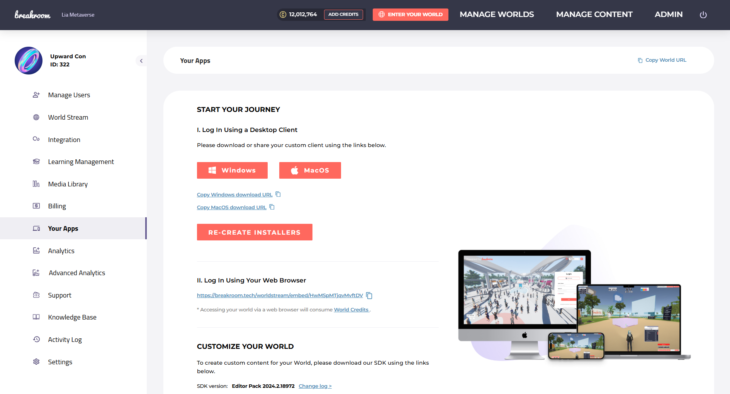
Task: Open Knowledge Base from sidebar
Action: click(73, 317)
